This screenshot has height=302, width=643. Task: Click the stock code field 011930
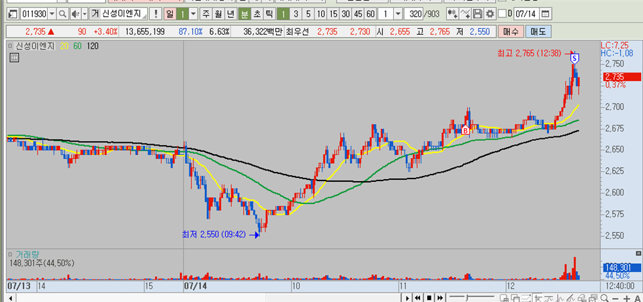pyautogui.click(x=34, y=14)
